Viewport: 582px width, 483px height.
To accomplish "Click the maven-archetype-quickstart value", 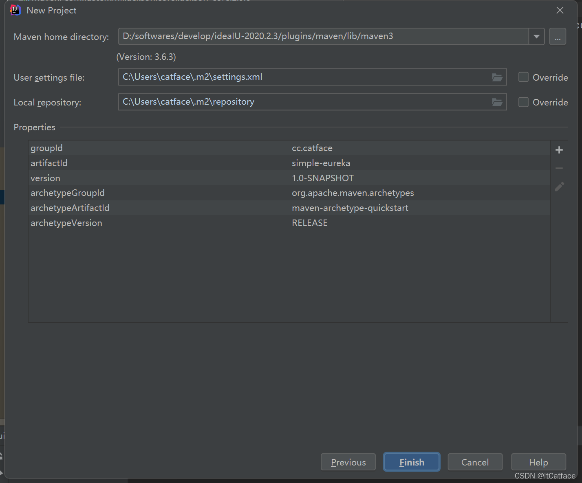I will pyautogui.click(x=350, y=208).
